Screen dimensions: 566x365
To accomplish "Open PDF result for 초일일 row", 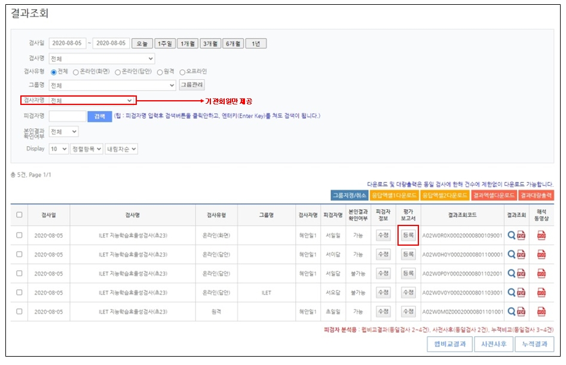I will (x=521, y=312).
